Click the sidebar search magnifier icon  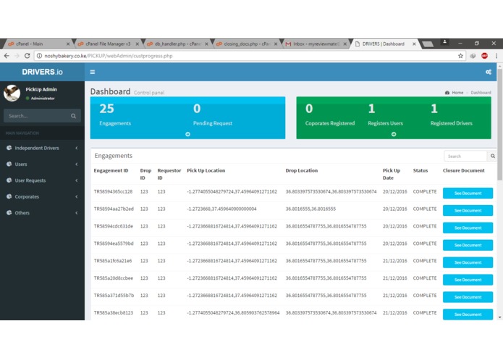[74, 116]
